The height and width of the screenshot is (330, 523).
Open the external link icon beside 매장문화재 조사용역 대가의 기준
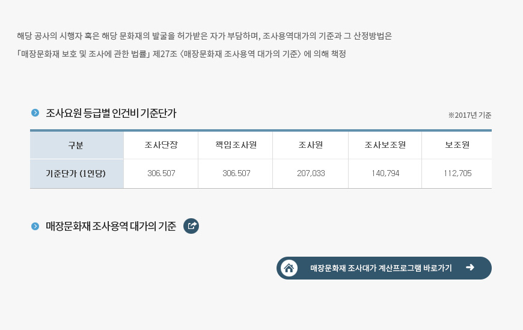pyautogui.click(x=191, y=226)
